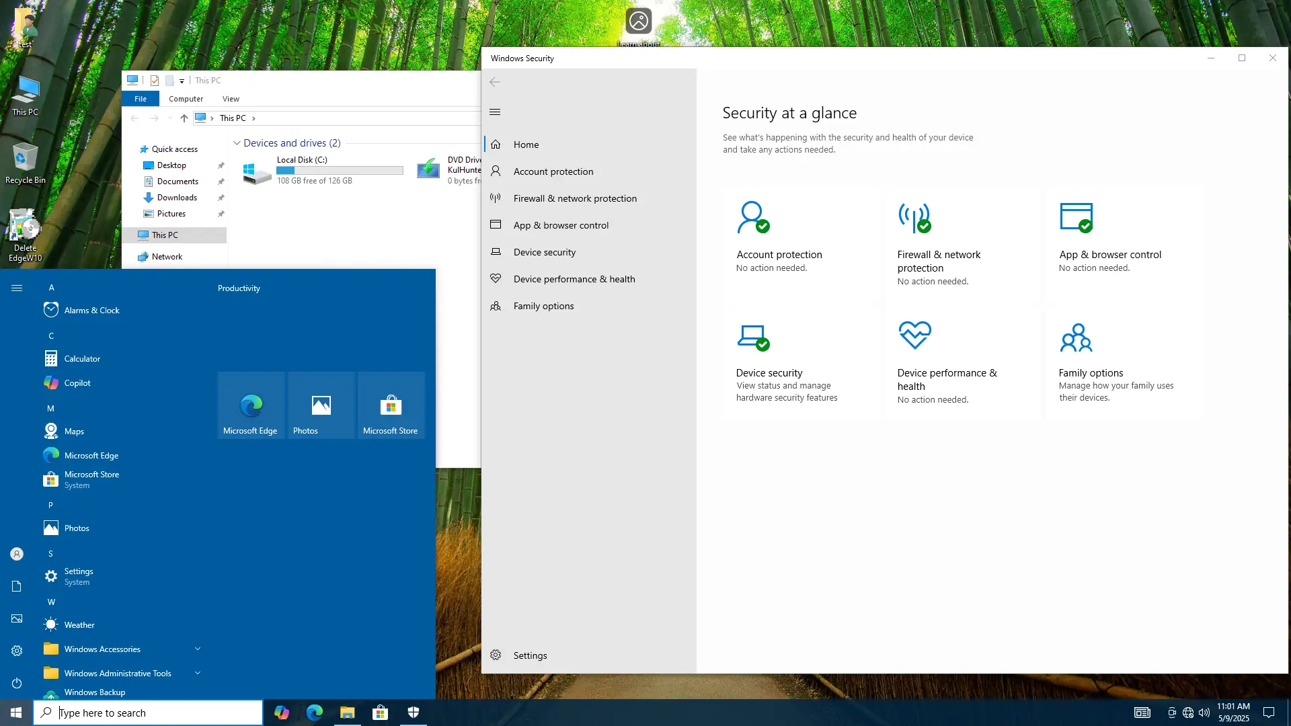Open Device performance & health tile

tap(947, 379)
